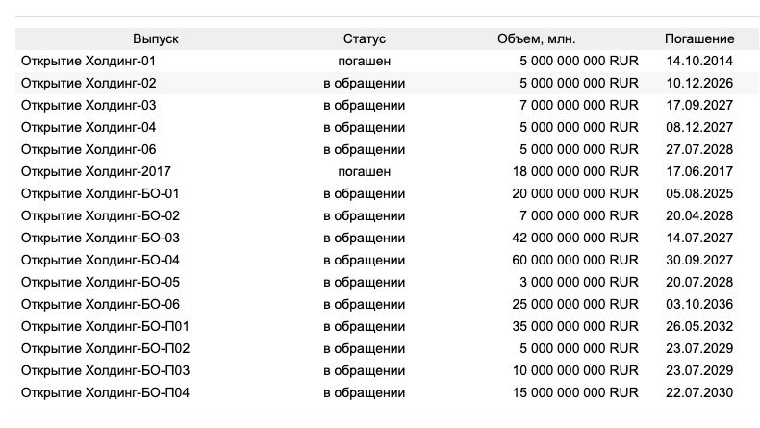Click redemption date 30.09.2027
Viewport: 760px width, 428px height.
699,261
